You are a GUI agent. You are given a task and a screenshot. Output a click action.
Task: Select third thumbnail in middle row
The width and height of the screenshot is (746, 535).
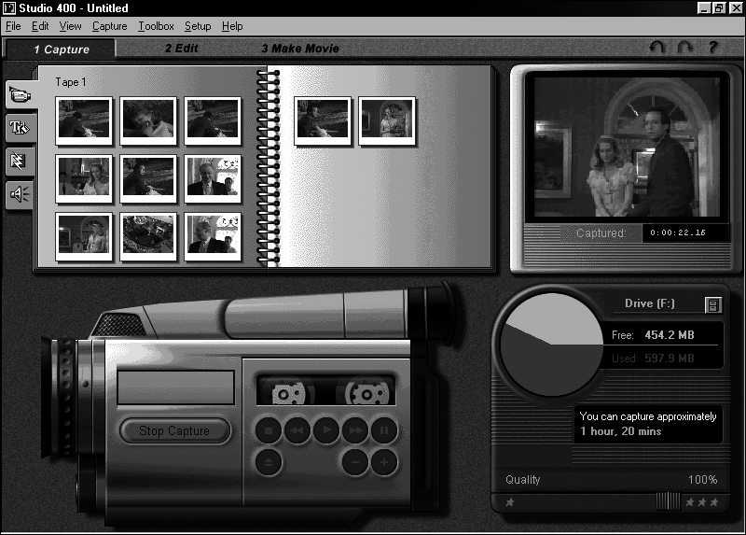tap(213, 178)
